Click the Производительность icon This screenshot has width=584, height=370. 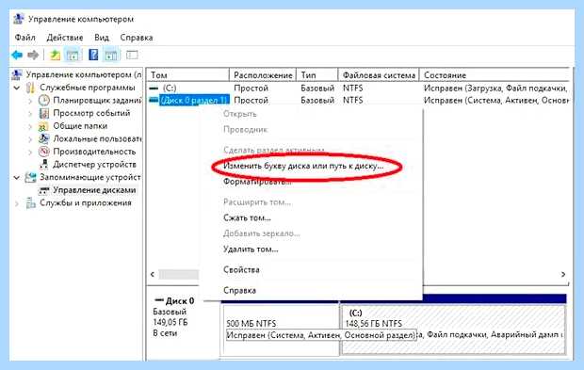pyautogui.click(x=44, y=152)
